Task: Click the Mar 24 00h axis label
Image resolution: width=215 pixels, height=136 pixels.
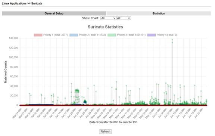Action: click(17, 113)
